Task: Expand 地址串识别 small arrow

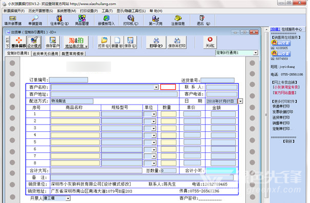Action: click(86, 47)
